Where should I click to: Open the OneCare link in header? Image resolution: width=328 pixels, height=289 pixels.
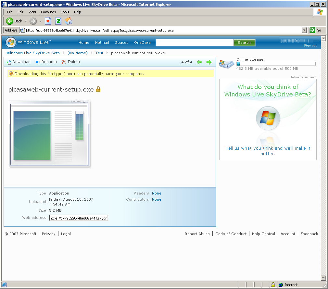point(142,43)
